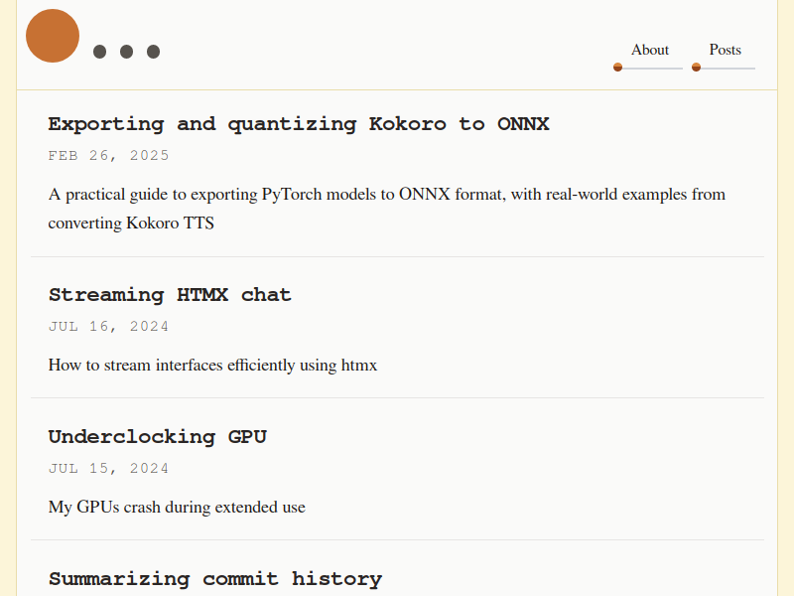Open the Streaming HTMX chat post
Image resolution: width=794 pixels, height=596 pixels.
click(x=170, y=294)
